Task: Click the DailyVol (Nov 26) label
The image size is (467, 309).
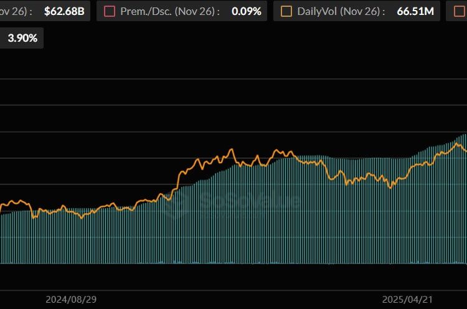Action: click(x=341, y=11)
